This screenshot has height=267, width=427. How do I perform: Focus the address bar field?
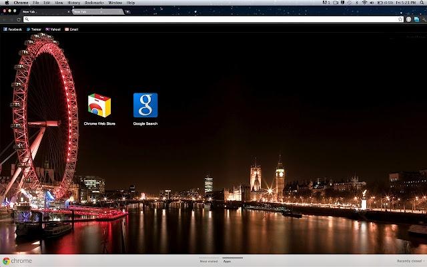(213, 19)
